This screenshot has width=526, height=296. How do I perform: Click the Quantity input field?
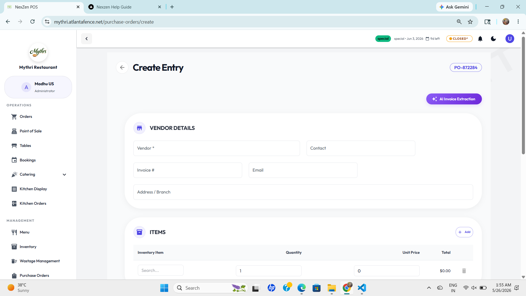point(268,271)
